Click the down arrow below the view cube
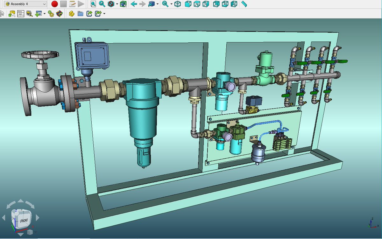Viewport: 382px width, 239px height. coord(20,234)
